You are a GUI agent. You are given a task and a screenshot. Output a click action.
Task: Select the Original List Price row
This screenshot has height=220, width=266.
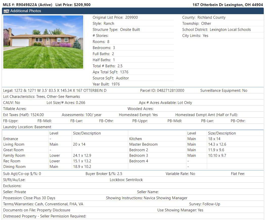tap(115, 17)
